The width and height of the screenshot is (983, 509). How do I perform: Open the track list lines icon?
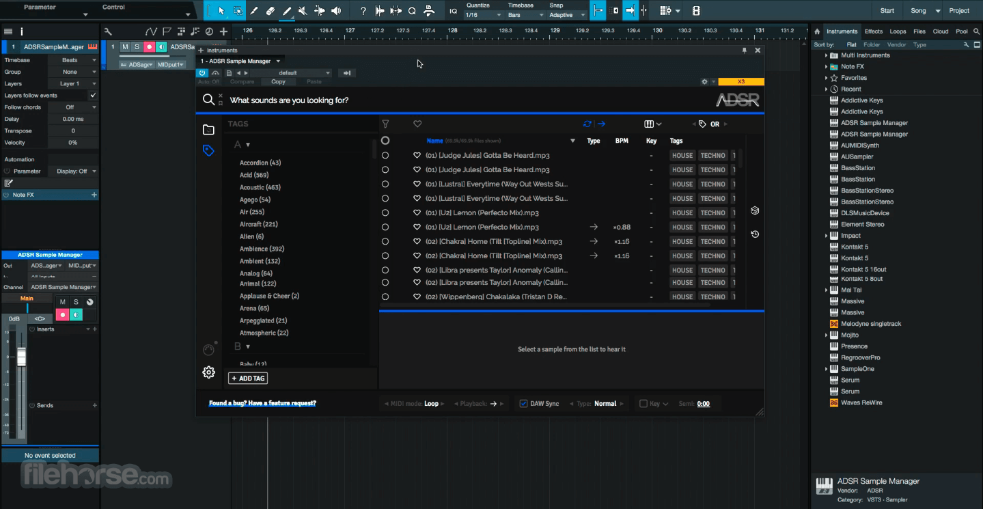pos(8,31)
